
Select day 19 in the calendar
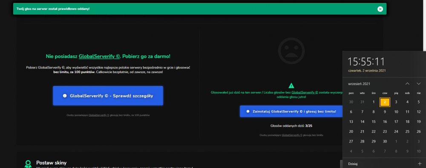(x=419, y=122)
